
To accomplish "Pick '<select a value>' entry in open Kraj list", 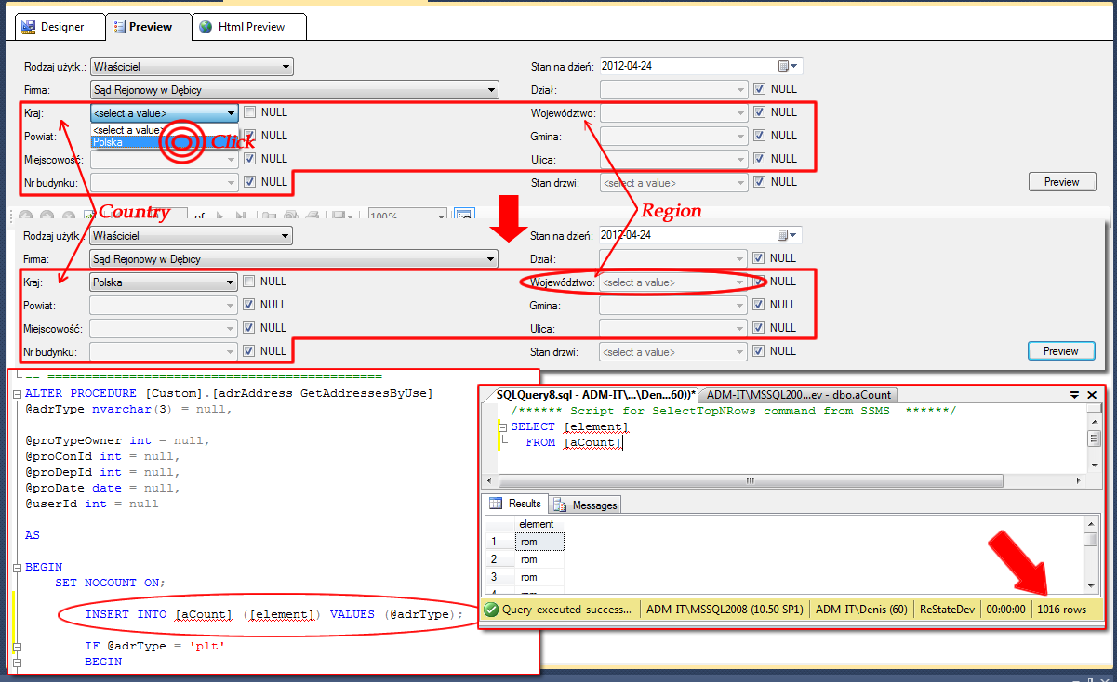I will click(x=165, y=130).
